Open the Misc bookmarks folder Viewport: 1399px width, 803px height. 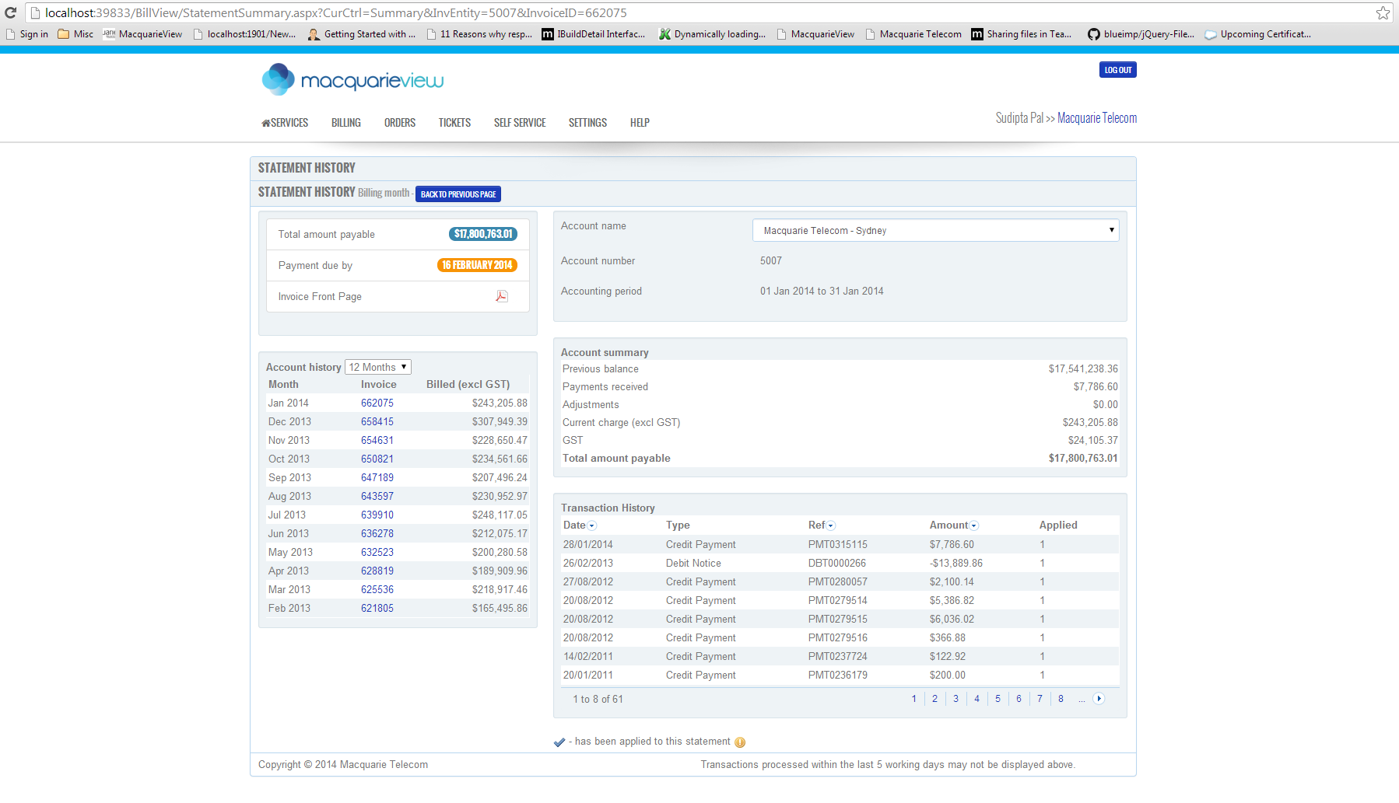coord(75,34)
